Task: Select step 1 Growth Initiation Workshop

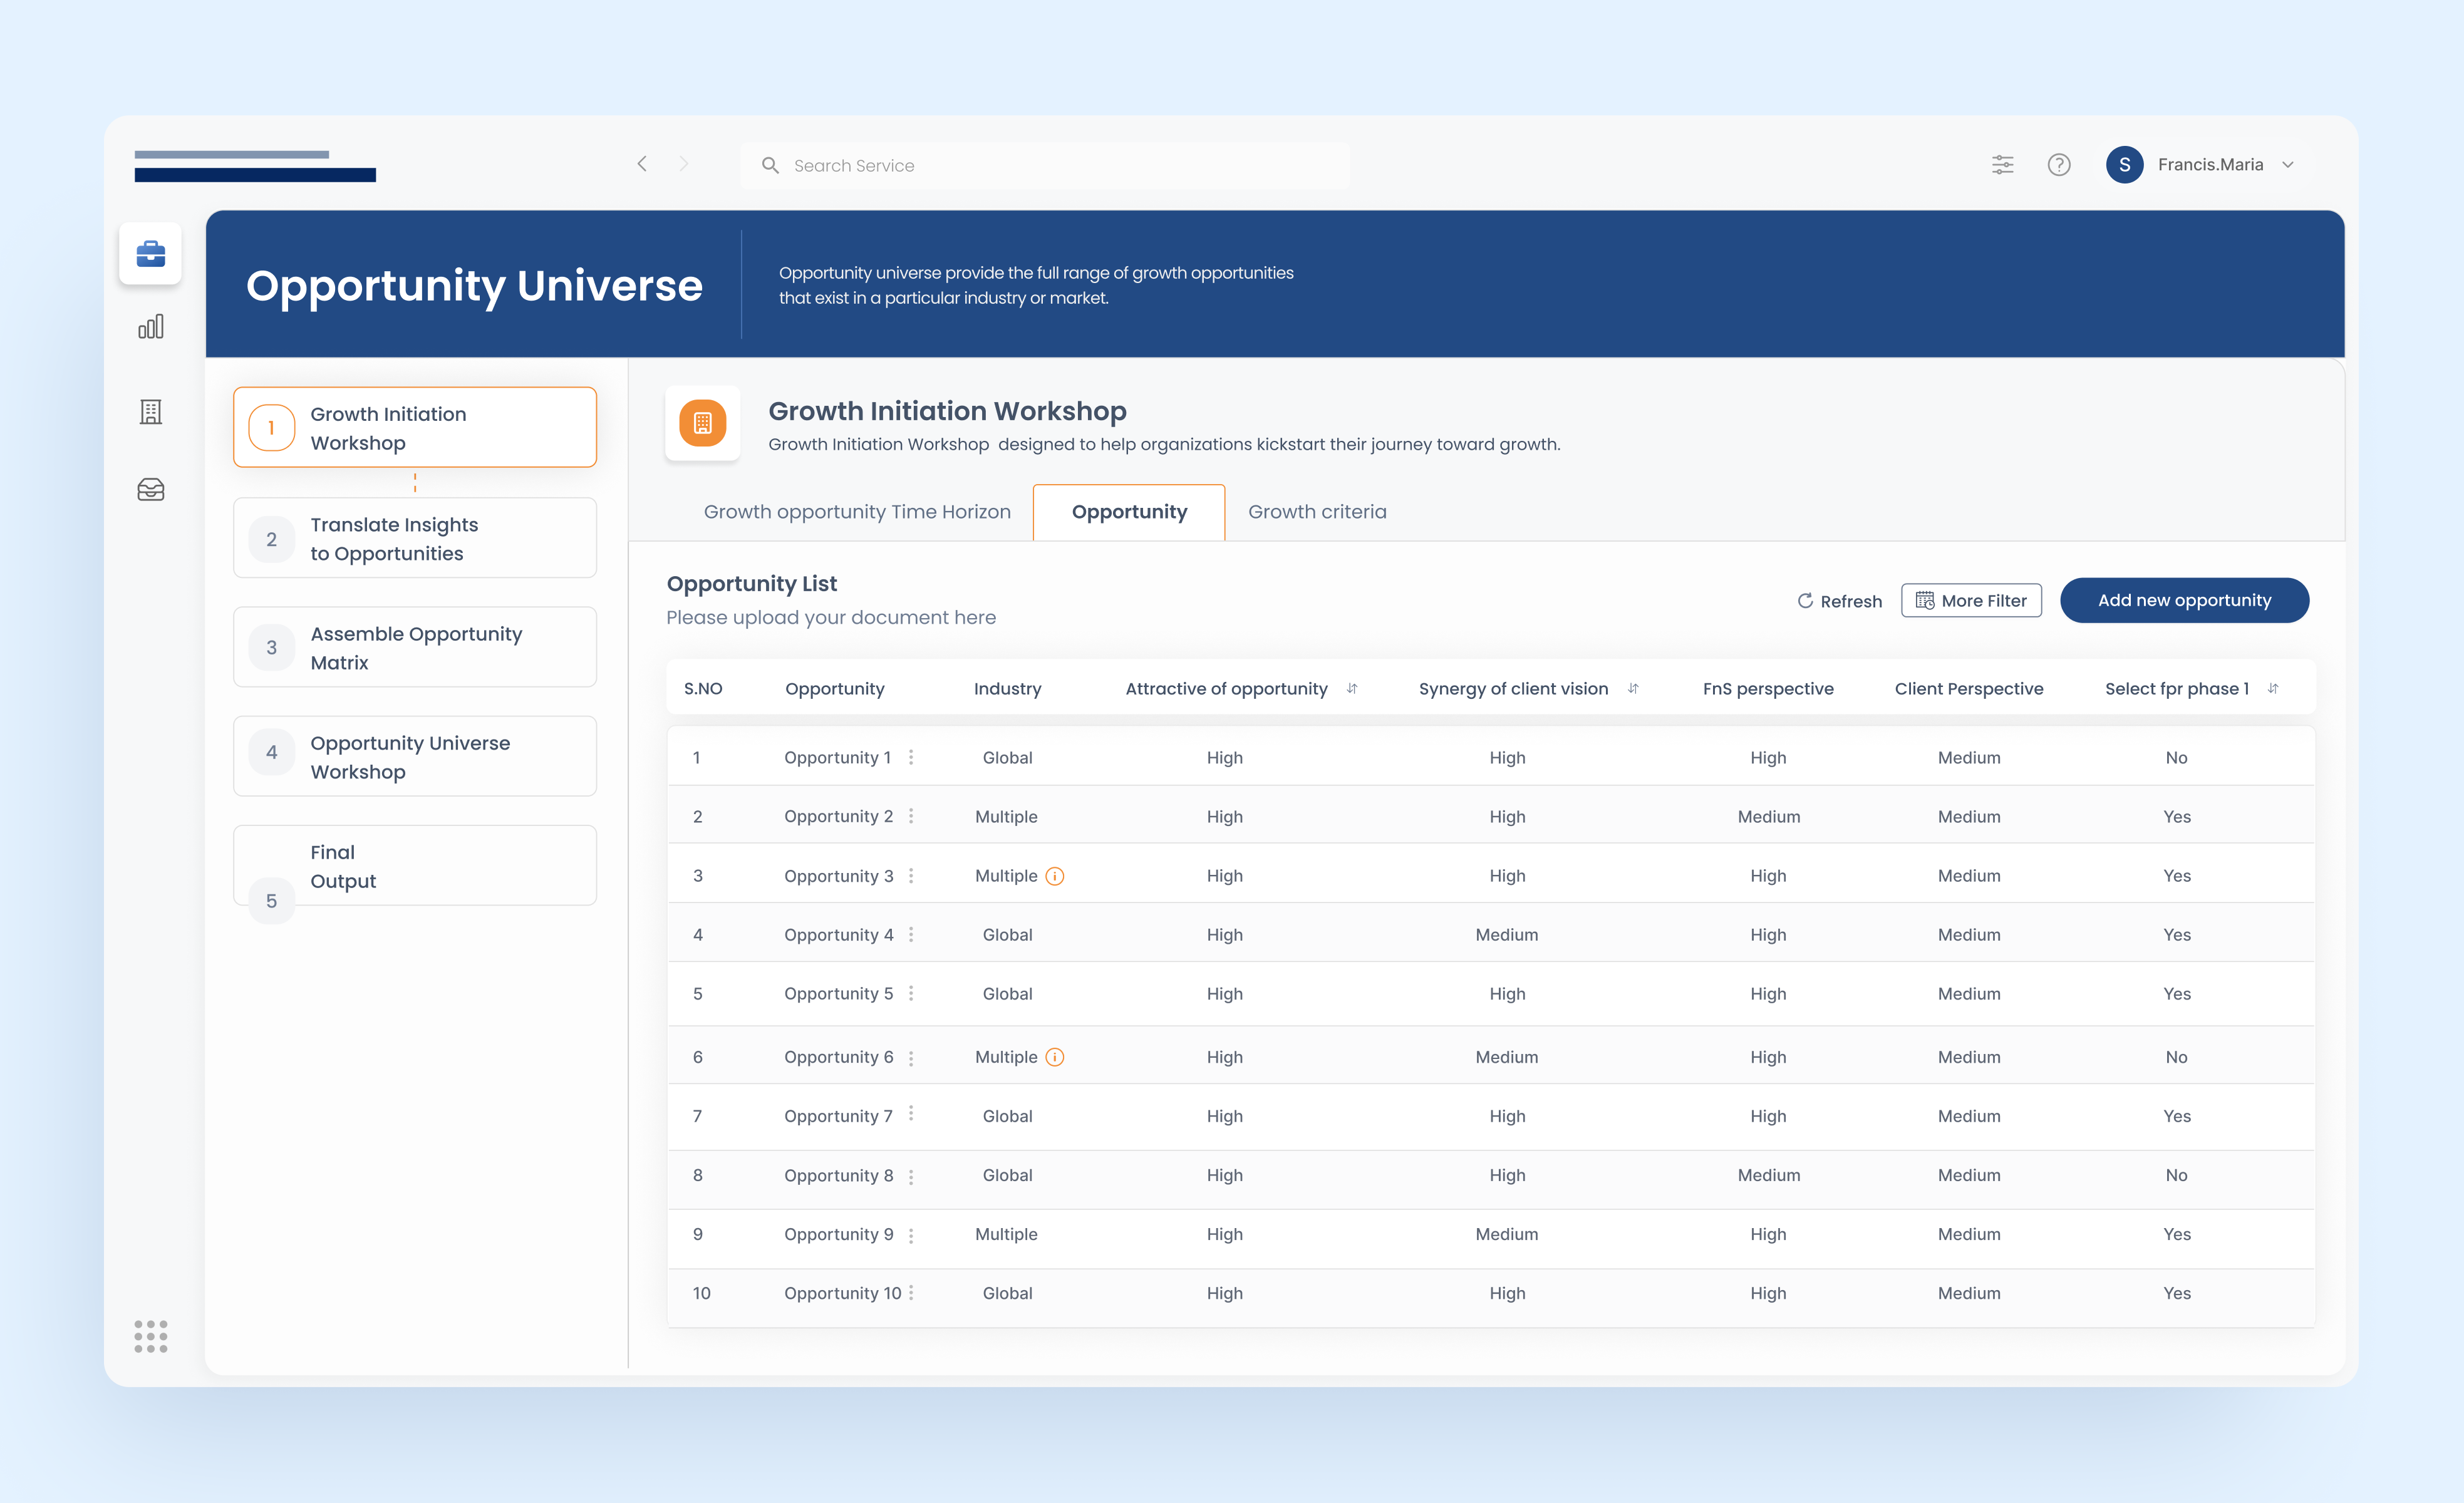Action: tap(415, 428)
